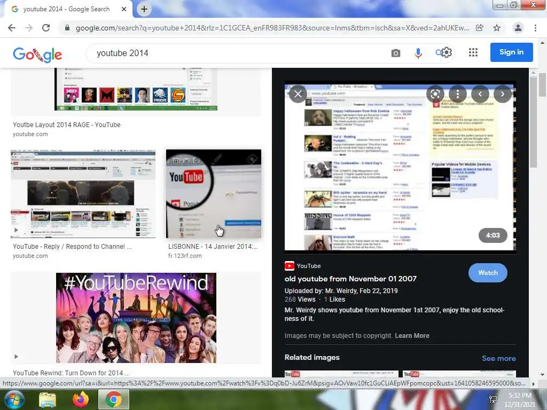The image size is (547, 410).
Task: Click play icon on Reply/Respond thumbnail
Action: pyautogui.click(x=16, y=230)
